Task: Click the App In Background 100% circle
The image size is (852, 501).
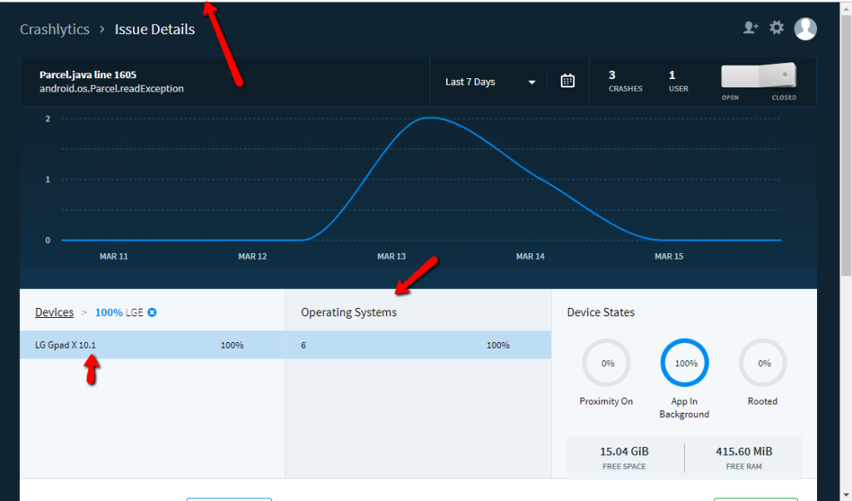Action: 684,364
